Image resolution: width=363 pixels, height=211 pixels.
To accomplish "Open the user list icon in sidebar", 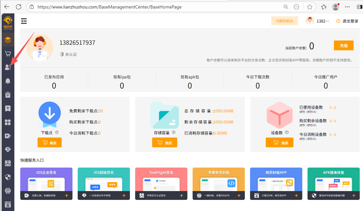I will click(8, 67).
